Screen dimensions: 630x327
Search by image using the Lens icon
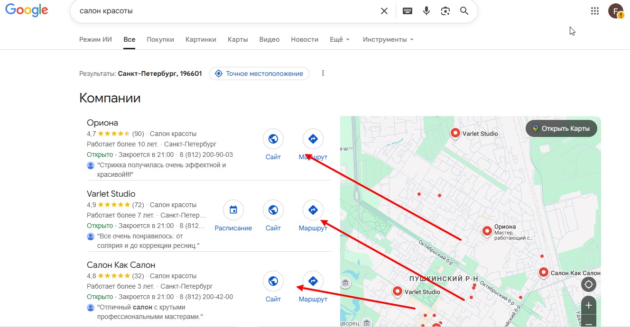tap(445, 11)
